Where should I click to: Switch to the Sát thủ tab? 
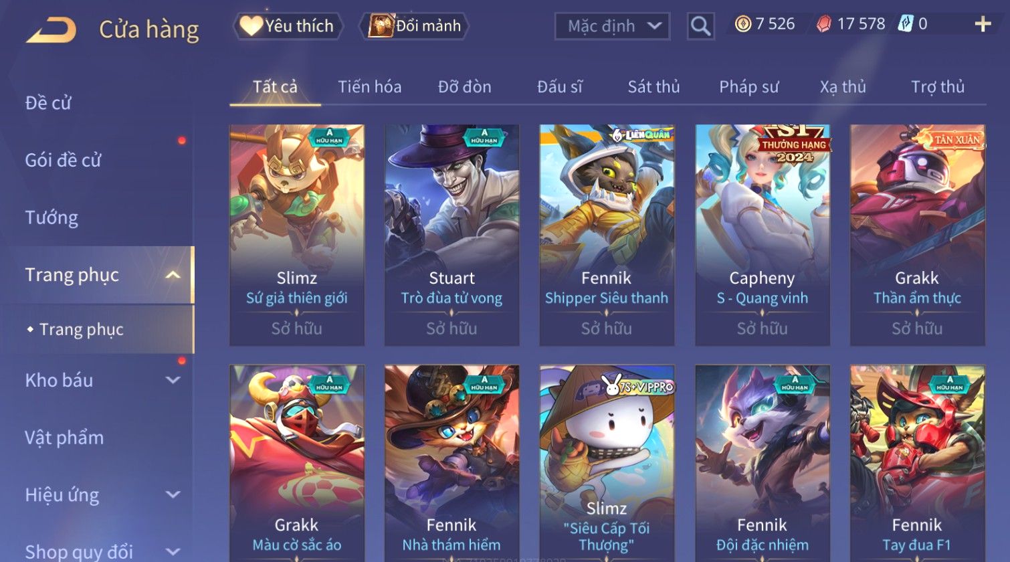pos(653,86)
